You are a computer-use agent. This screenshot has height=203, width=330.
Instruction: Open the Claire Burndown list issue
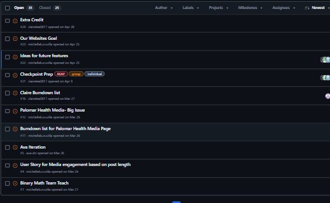[x=40, y=93]
